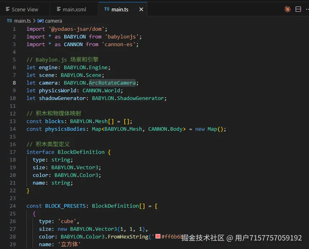Click line number 17 in the gutter
Viewport: 309px width, 249px height.
coord(13,152)
